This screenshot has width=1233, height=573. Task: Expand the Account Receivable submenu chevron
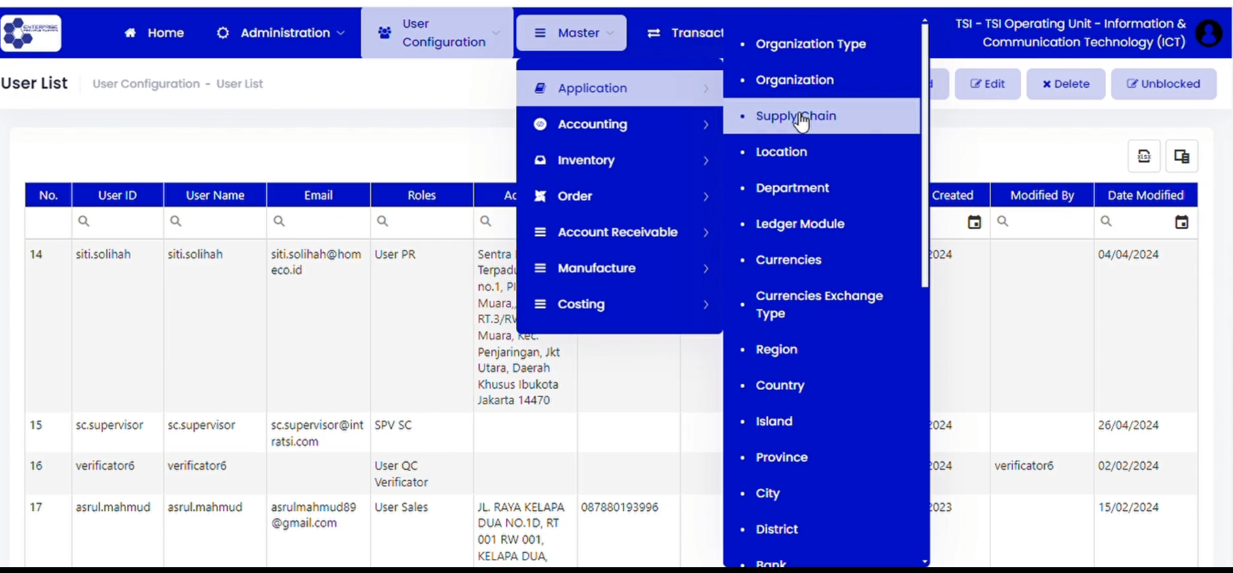pos(706,232)
